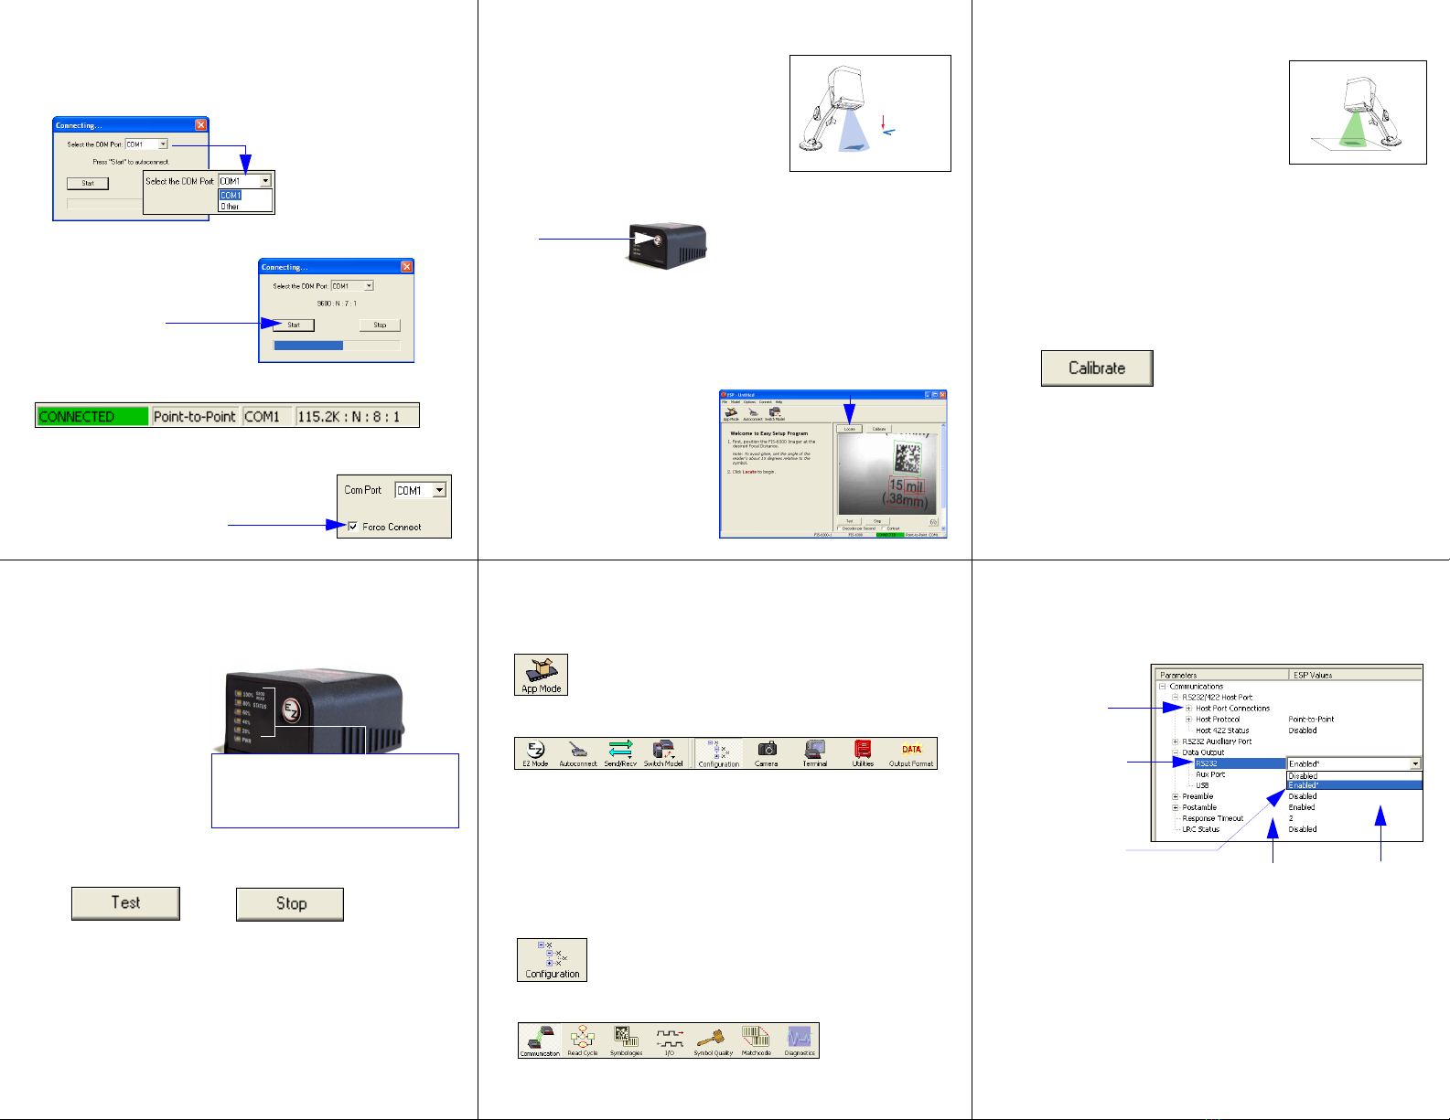Image resolution: width=1450 pixels, height=1120 pixels.
Task: Open the RS232 Enabled* value dropdown arrow
Action: [1415, 763]
